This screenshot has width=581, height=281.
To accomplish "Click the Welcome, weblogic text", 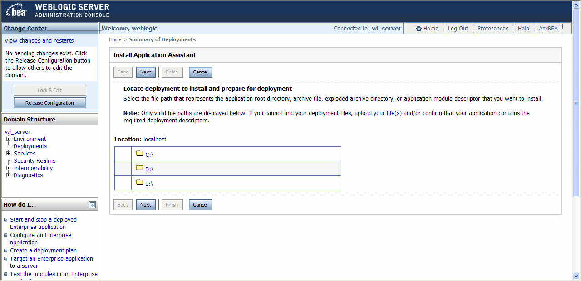I will (129, 29).
